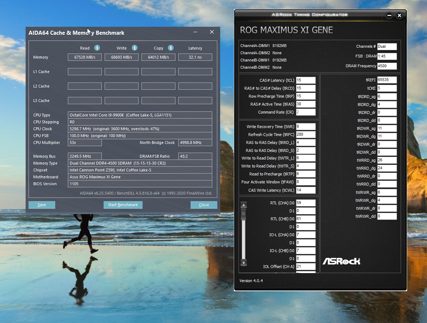Click the DRAM Frequency field 4500

[387, 66]
